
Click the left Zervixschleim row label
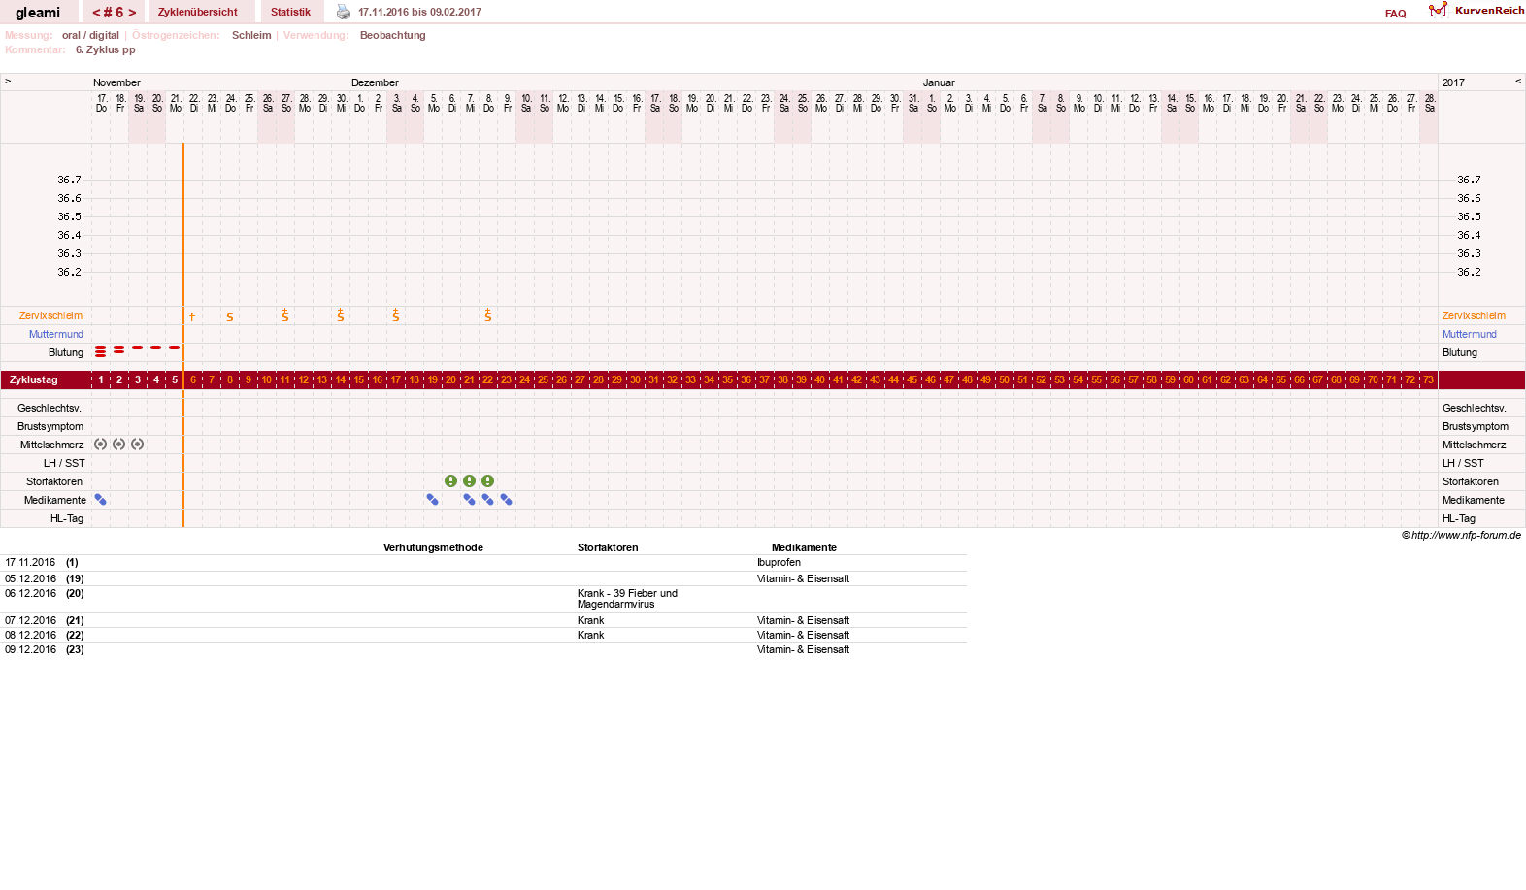click(50, 315)
